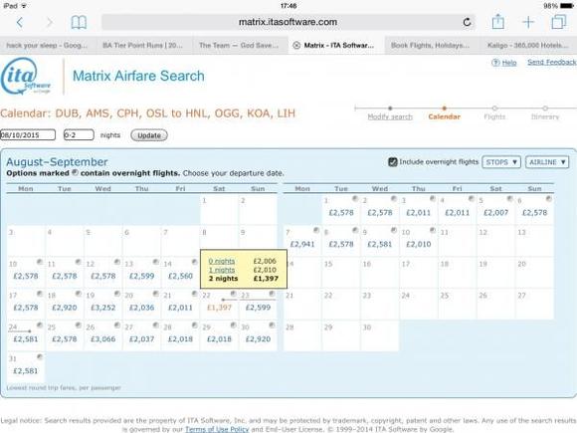Expand the AIRLINE dropdown
Image resolution: width=577 pixels, height=433 pixels.
547,162
